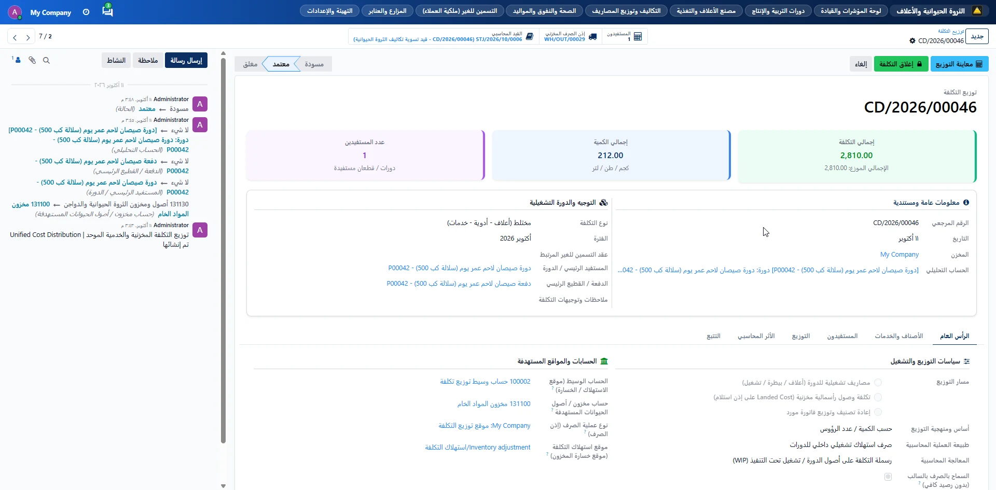
Task: Click the Log Note button
Action: pyautogui.click(x=148, y=60)
